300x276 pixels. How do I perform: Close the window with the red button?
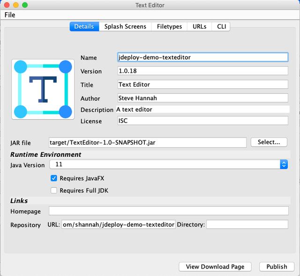point(7,5)
